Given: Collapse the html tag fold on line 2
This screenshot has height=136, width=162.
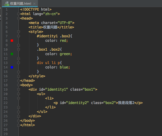Looking at the screenshot, I should tap(18, 14).
